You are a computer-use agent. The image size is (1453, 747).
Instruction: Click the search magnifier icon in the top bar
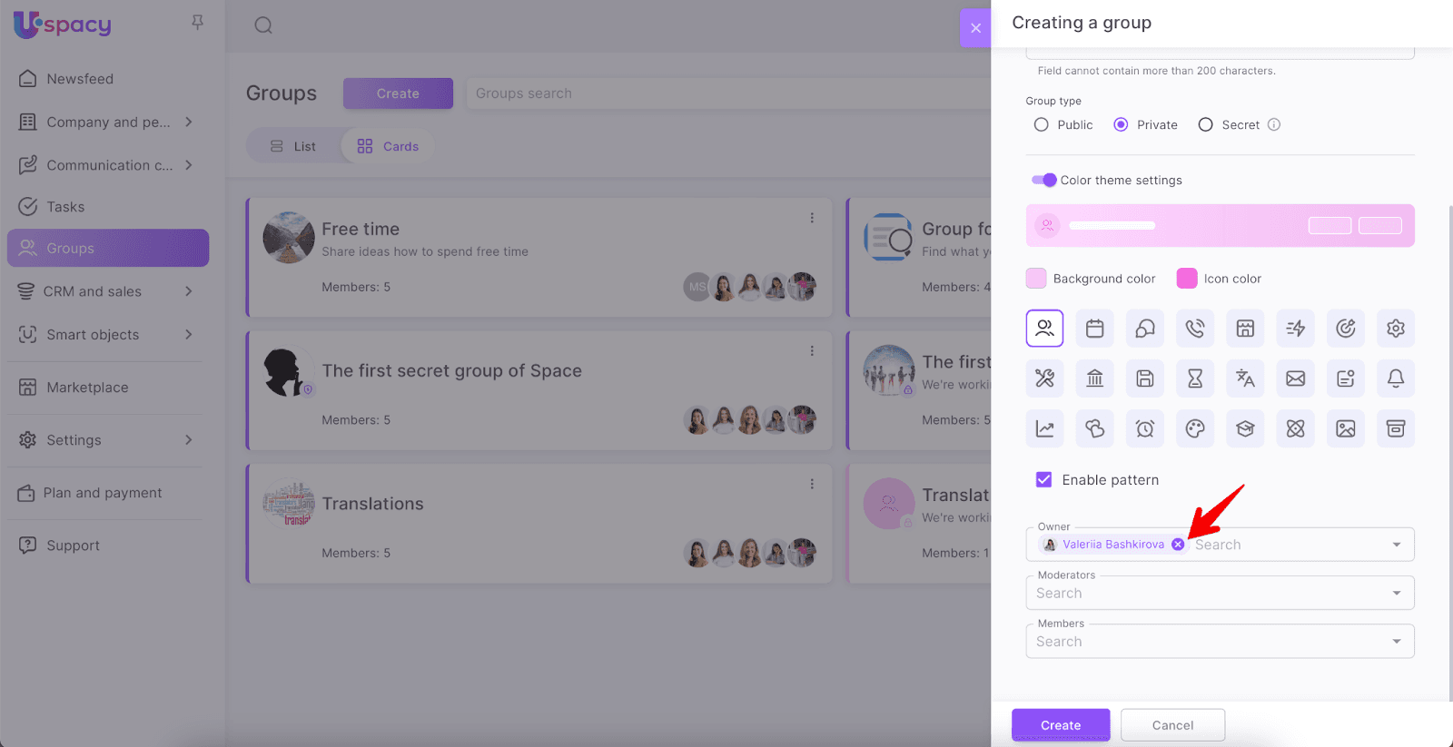[263, 25]
